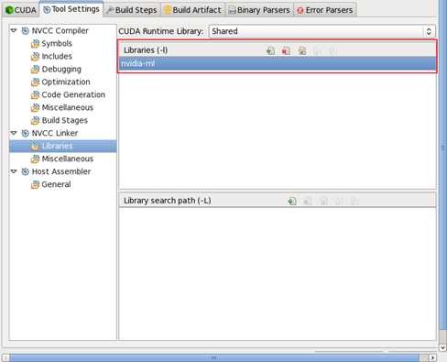Select the Host Assembler label in the tree

[x=61, y=171]
